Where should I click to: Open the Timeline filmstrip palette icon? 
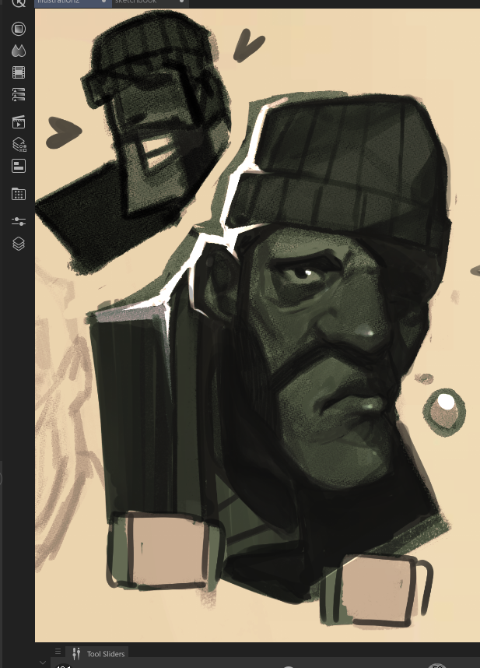(x=19, y=72)
